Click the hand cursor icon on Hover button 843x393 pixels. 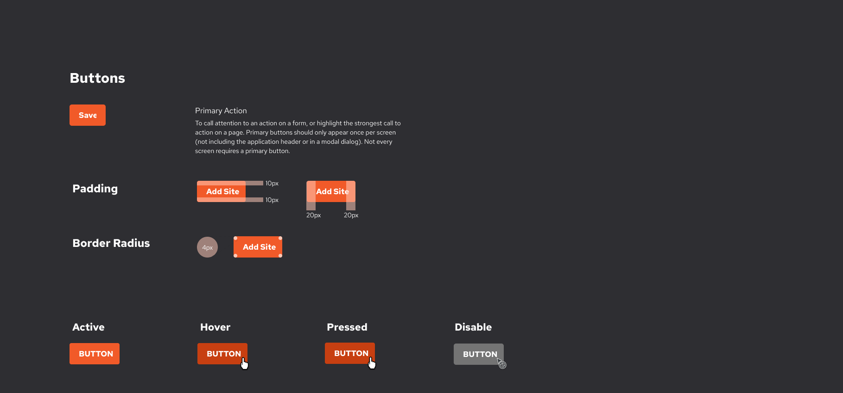tap(245, 364)
